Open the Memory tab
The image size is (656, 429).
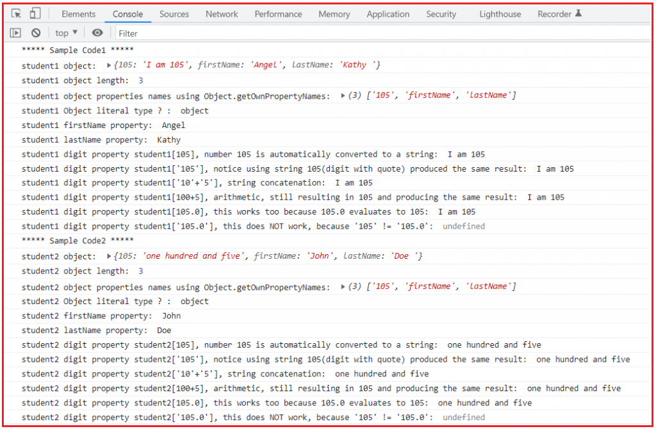click(x=334, y=13)
